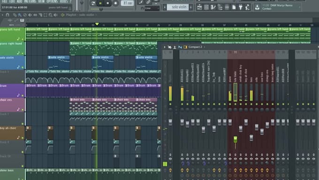
Task: Open the browser tree icon in the toolbar
Action: pos(220,8)
